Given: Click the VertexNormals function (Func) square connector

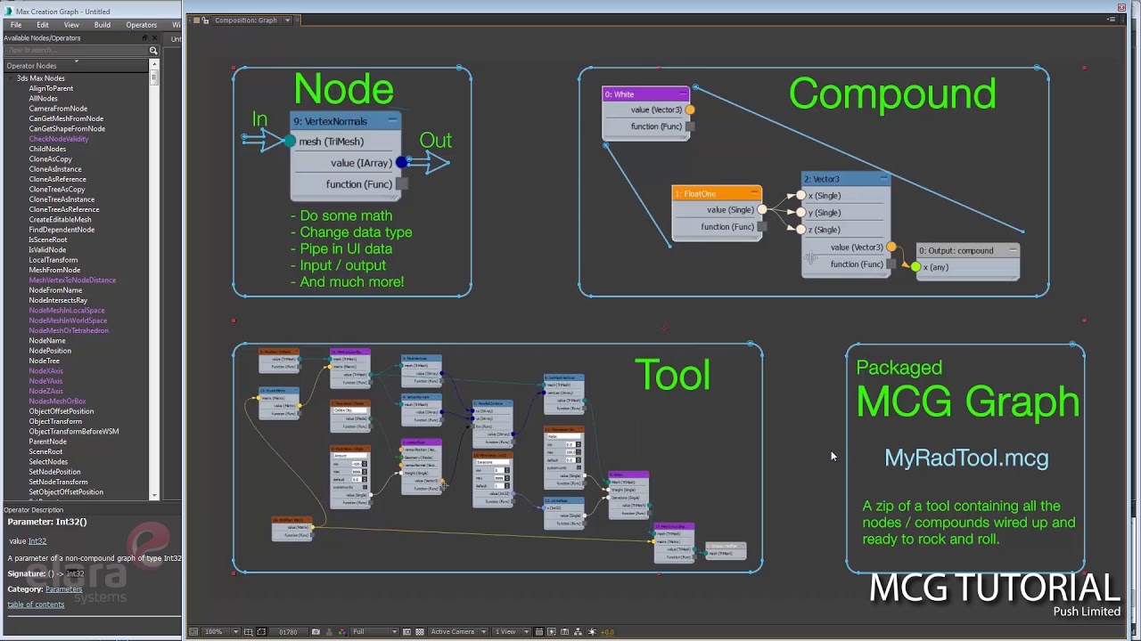Looking at the screenshot, I should (402, 184).
